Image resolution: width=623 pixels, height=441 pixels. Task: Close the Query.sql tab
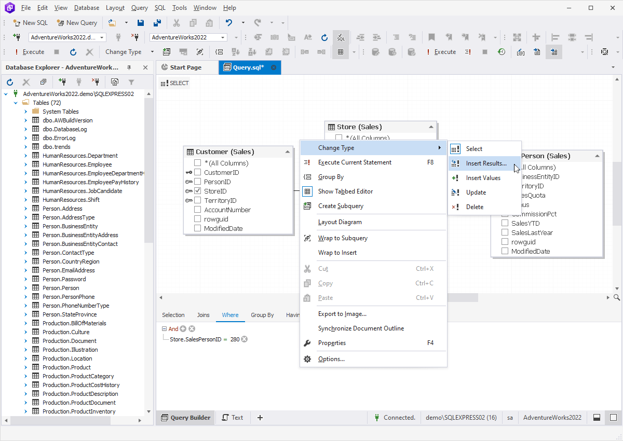click(274, 67)
